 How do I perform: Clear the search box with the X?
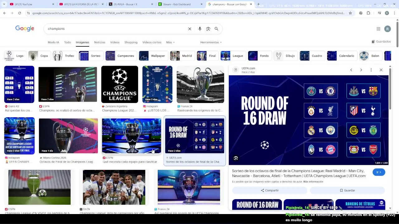point(190,29)
